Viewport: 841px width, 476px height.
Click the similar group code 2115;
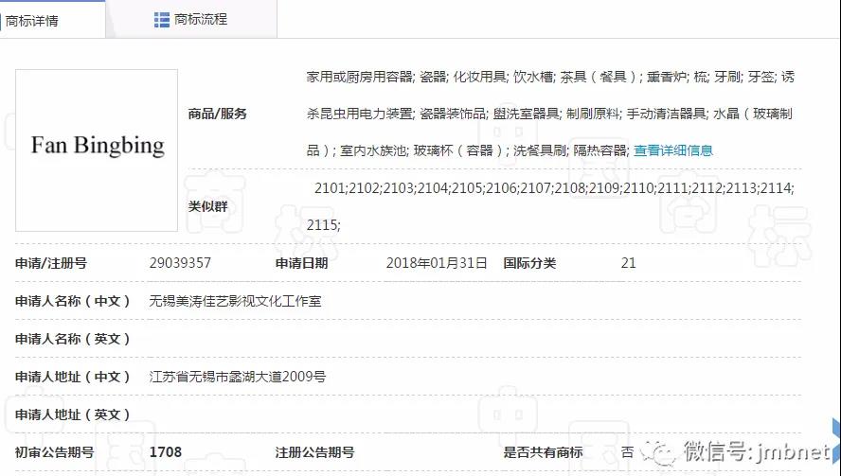pyautogui.click(x=323, y=225)
